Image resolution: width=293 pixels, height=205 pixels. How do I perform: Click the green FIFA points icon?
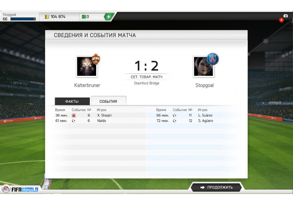pos(84,17)
